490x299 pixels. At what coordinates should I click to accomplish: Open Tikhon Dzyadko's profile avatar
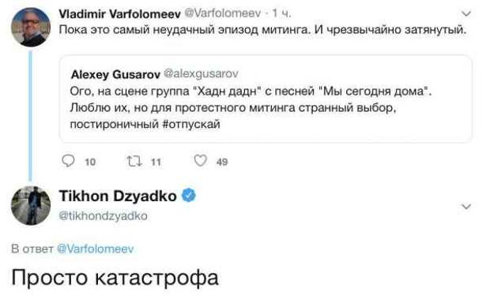pos(31,205)
